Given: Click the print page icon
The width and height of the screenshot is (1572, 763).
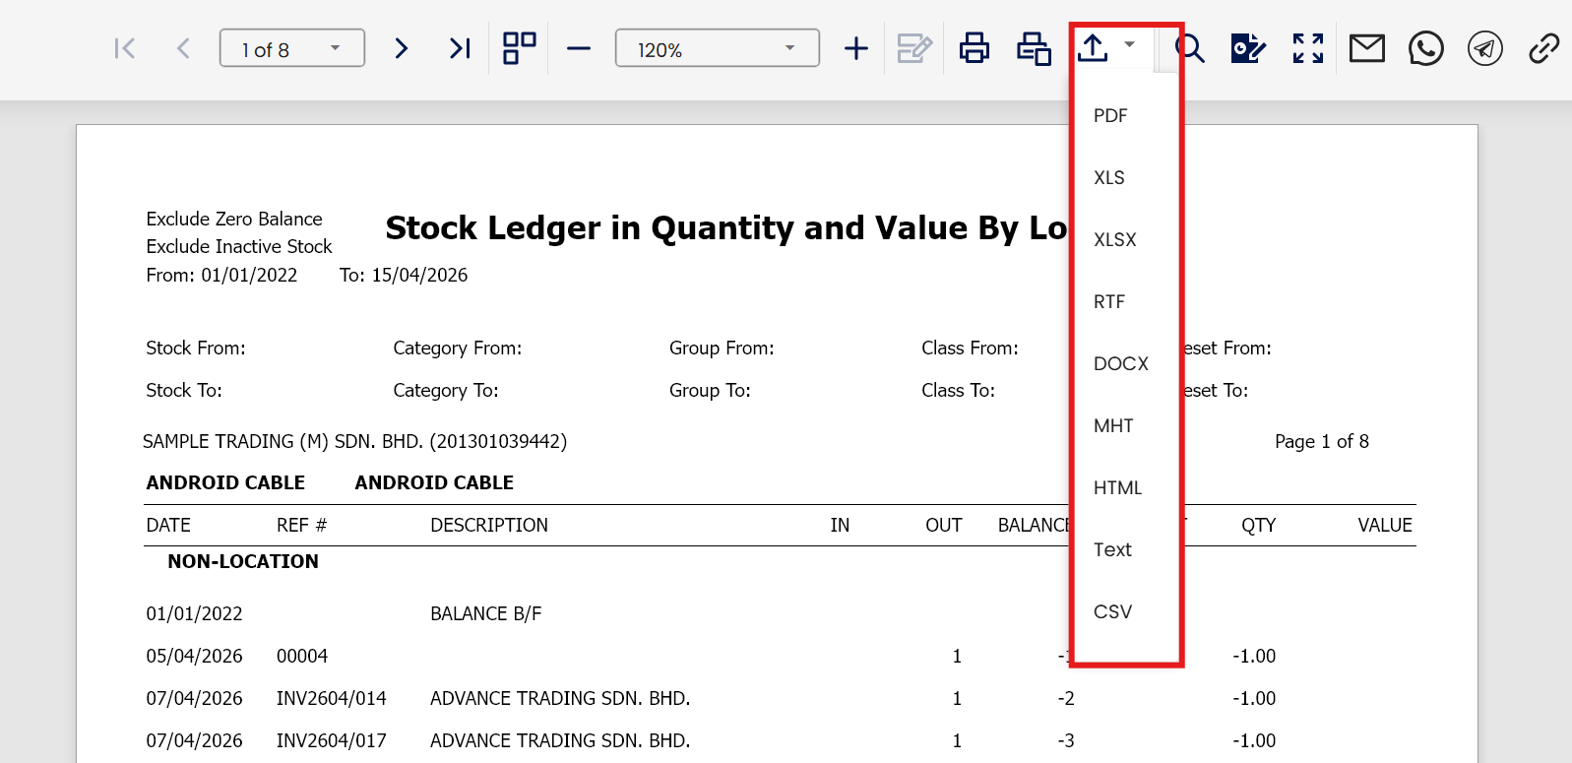Looking at the screenshot, I should pos(1034,48).
